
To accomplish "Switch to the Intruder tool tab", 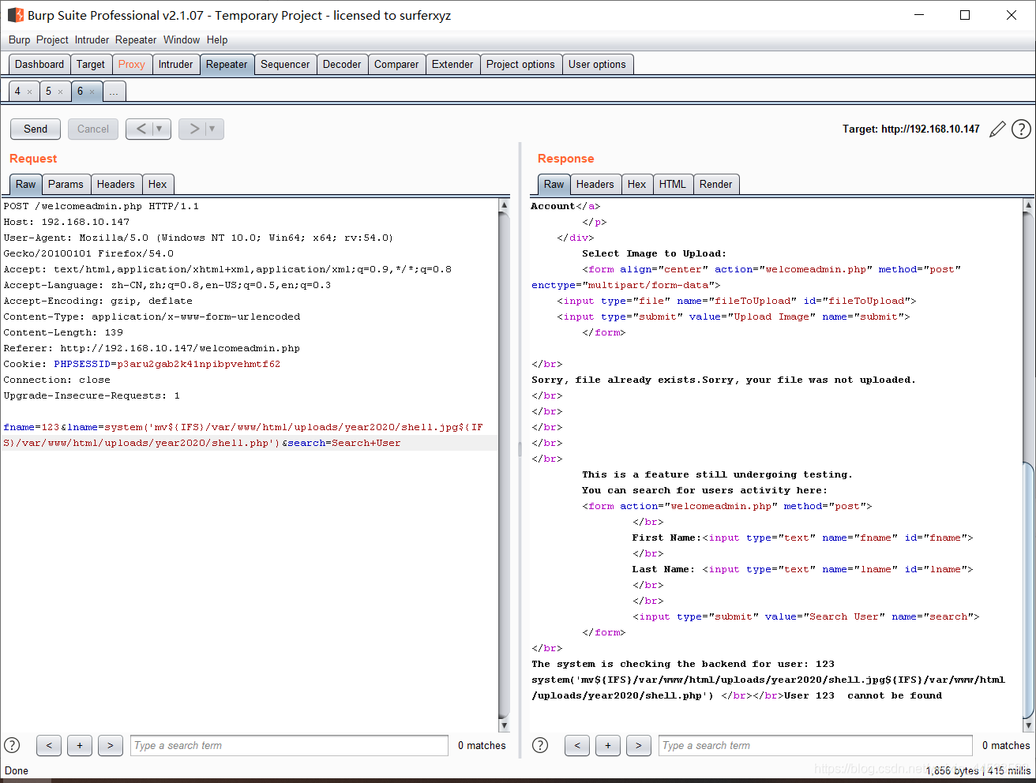I will pyautogui.click(x=175, y=65).
